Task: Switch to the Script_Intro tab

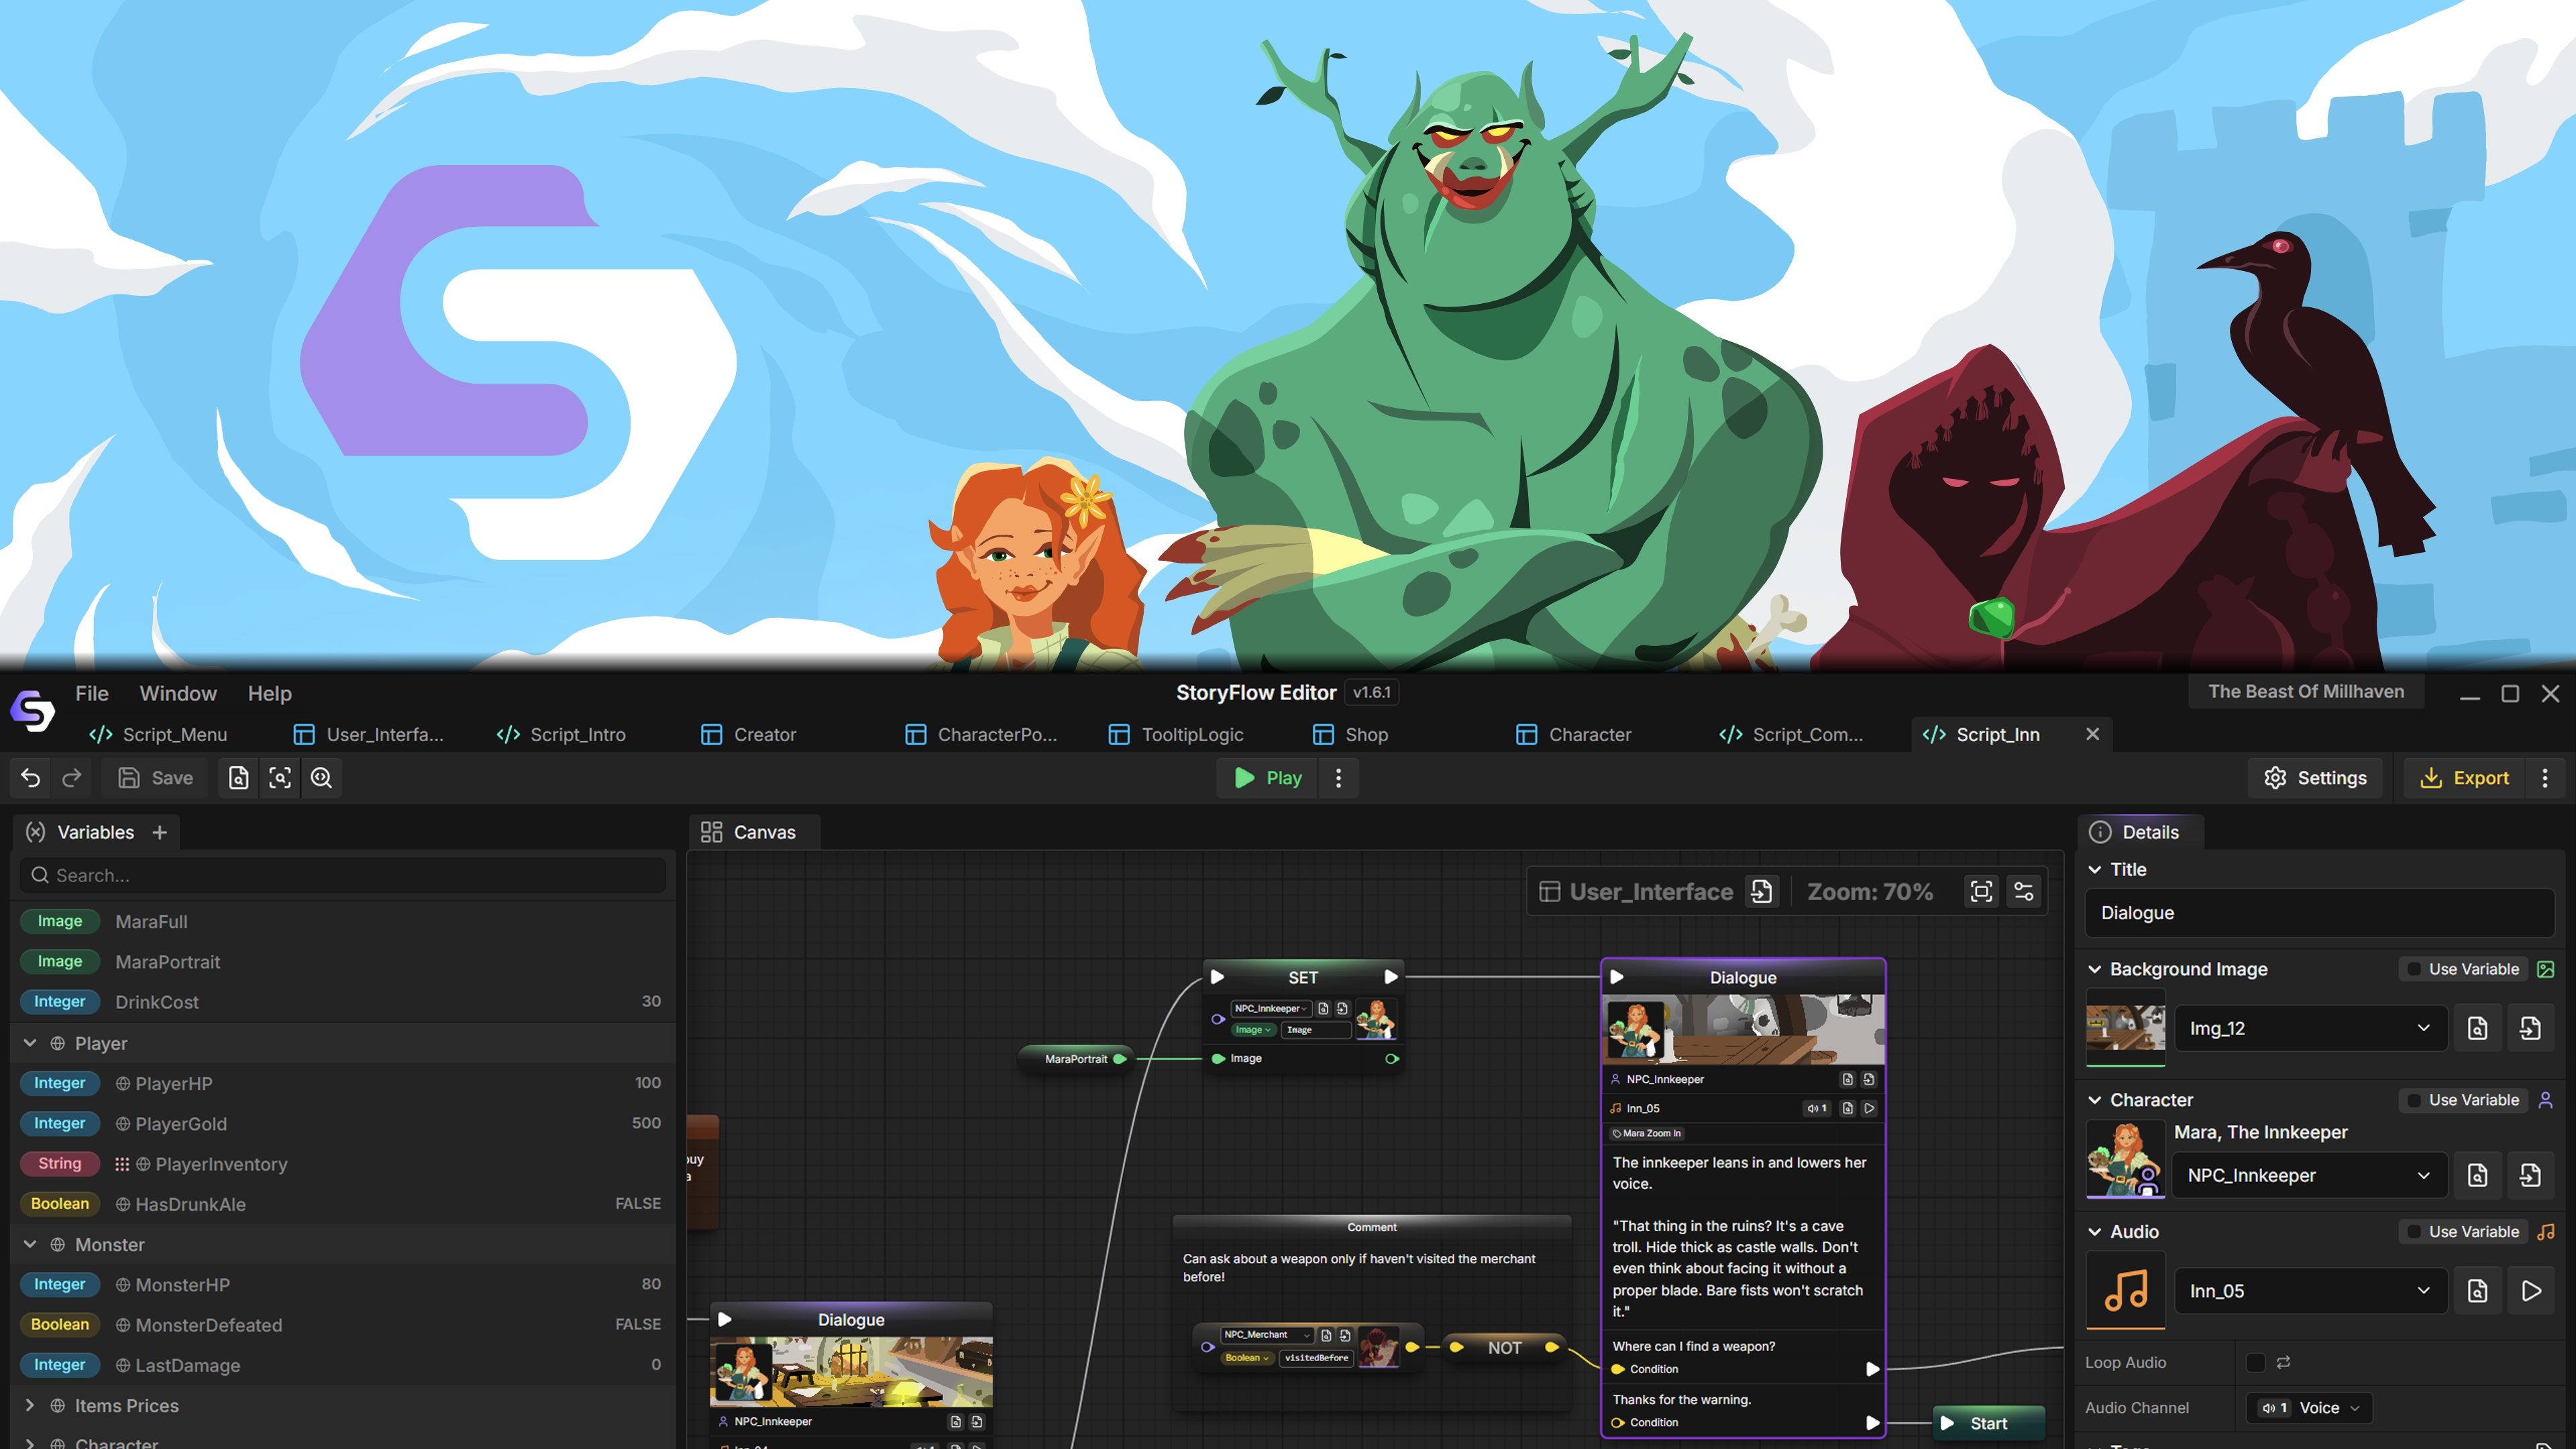Action: tap(562, 734)
